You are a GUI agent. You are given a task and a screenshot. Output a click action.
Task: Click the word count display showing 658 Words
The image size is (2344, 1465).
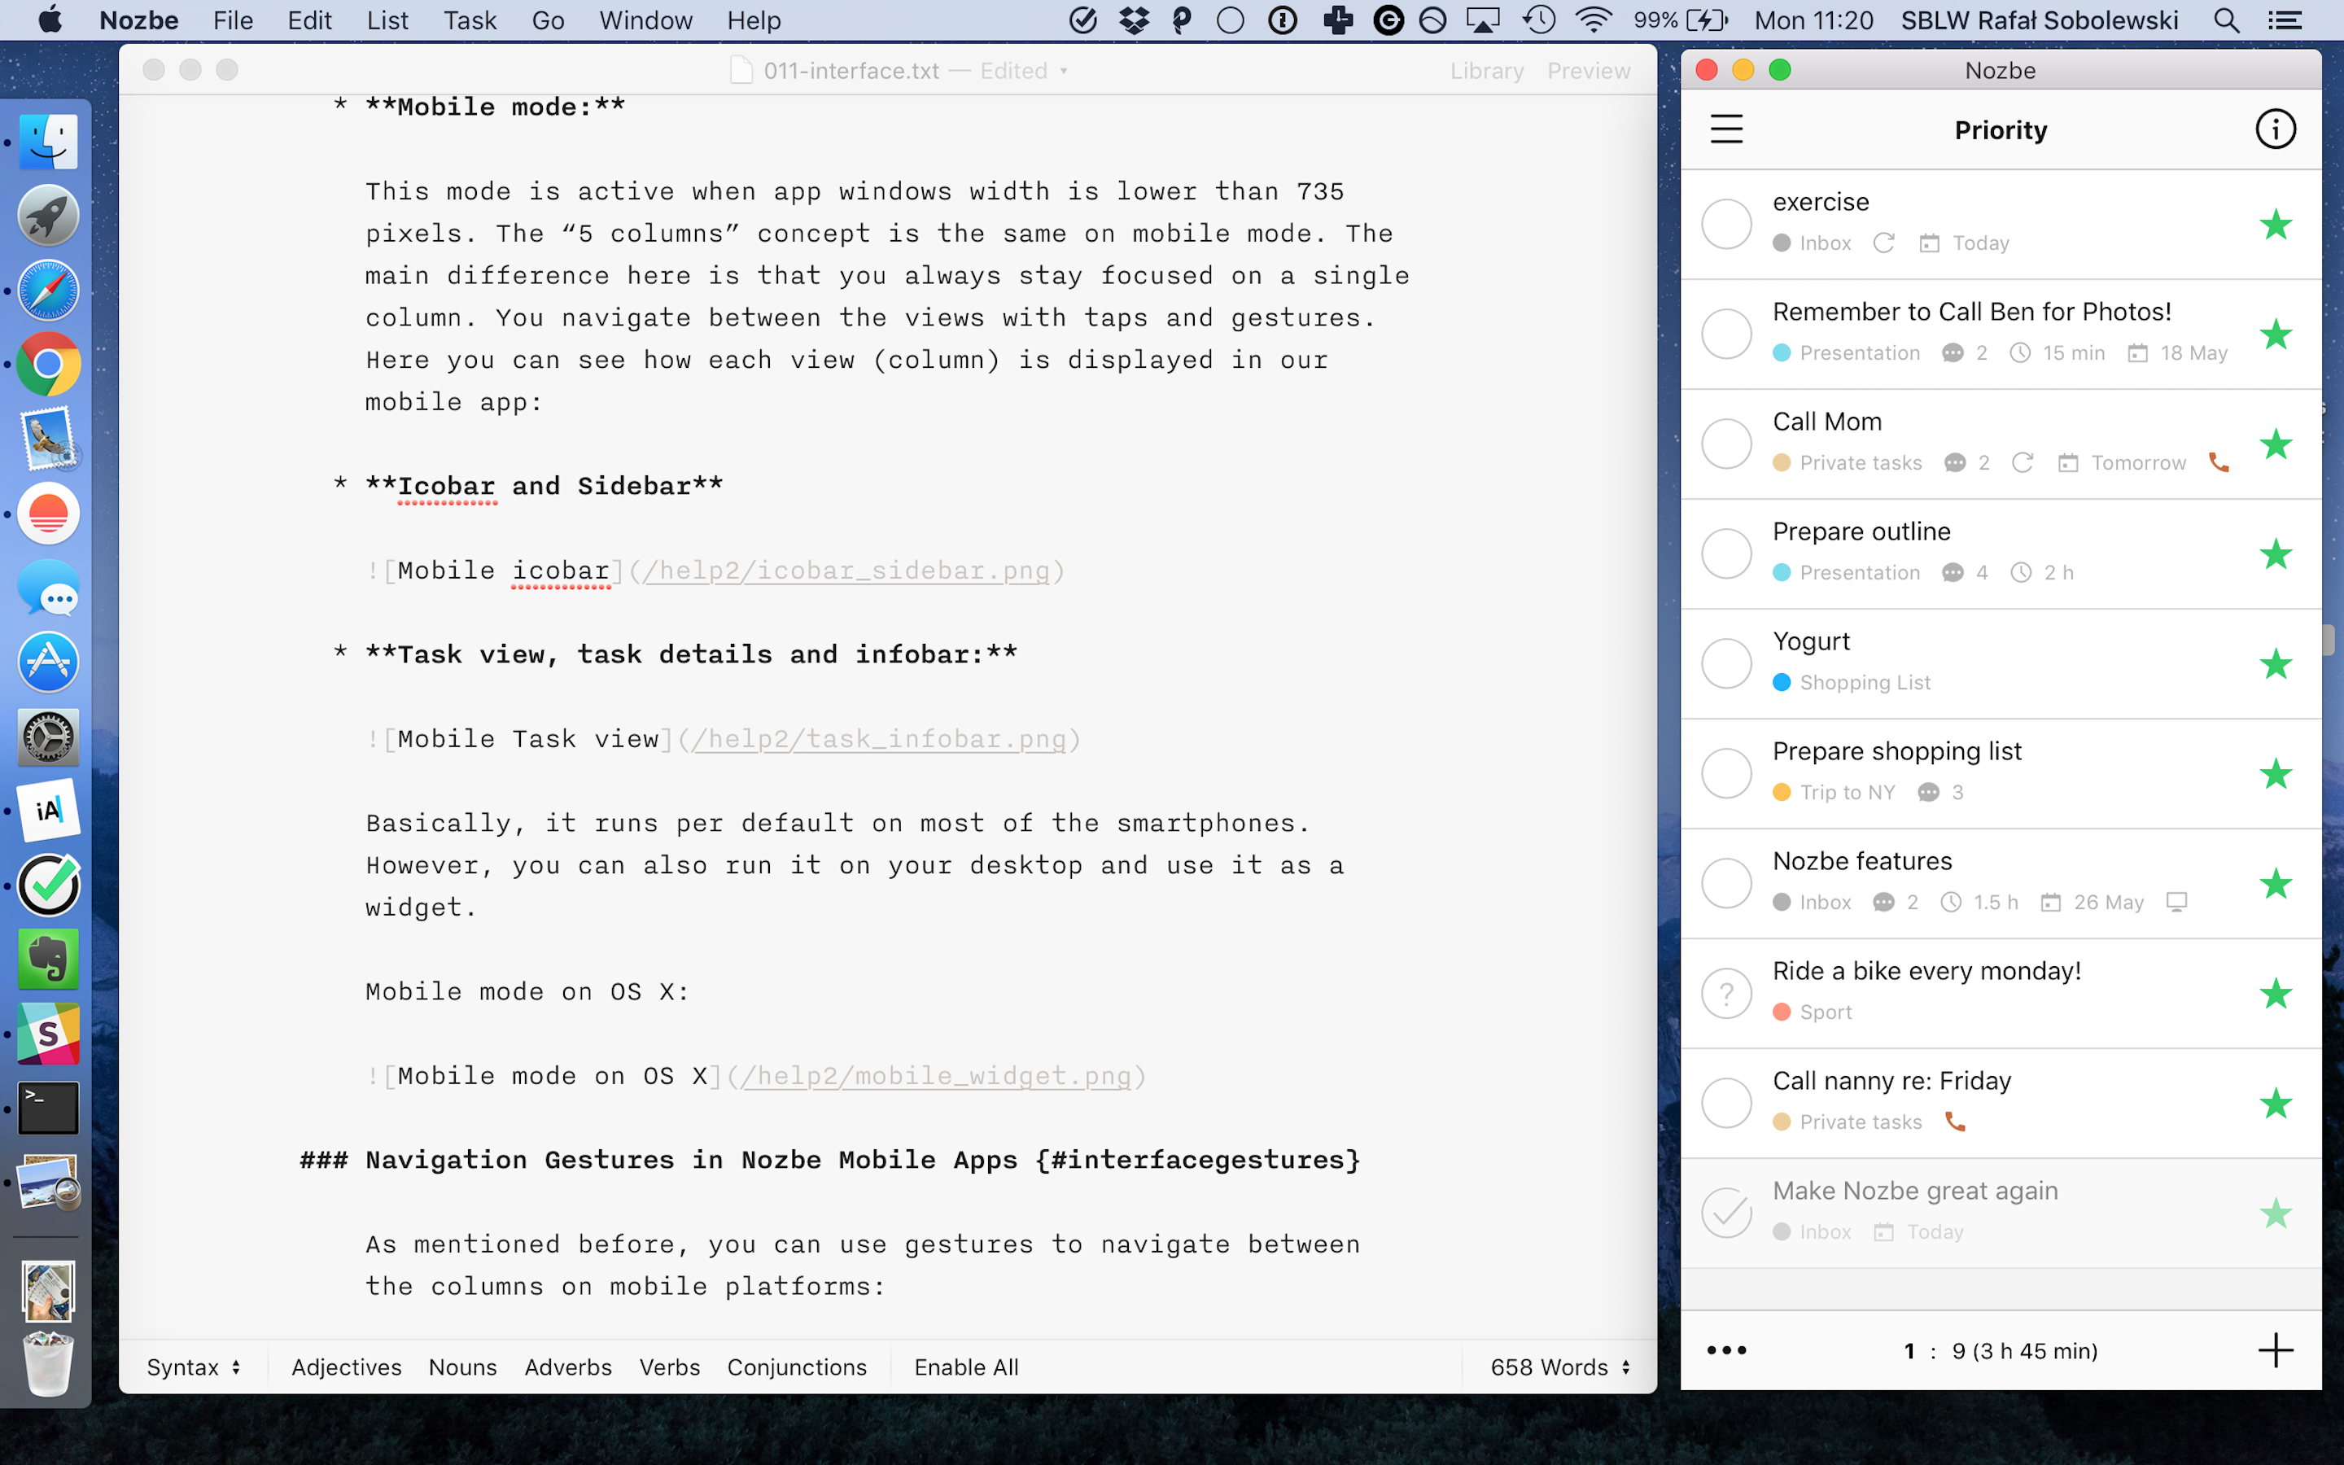click(1553, 1367)
